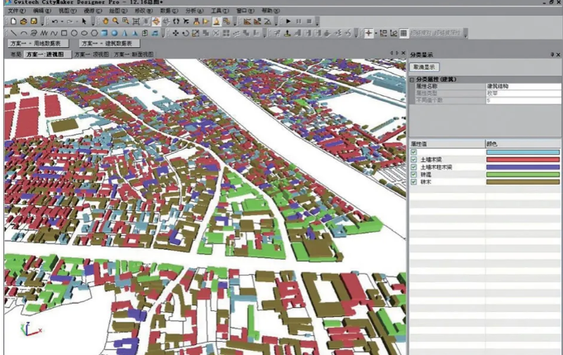Open the snap crosshair dropdown arrow
This screenshot has width=563, height=355.
(x=375, y=33)
